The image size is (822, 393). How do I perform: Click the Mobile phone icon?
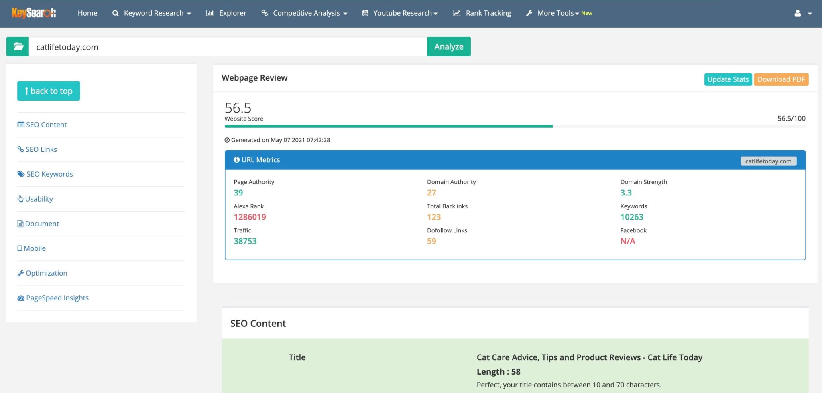click(20, 248)
